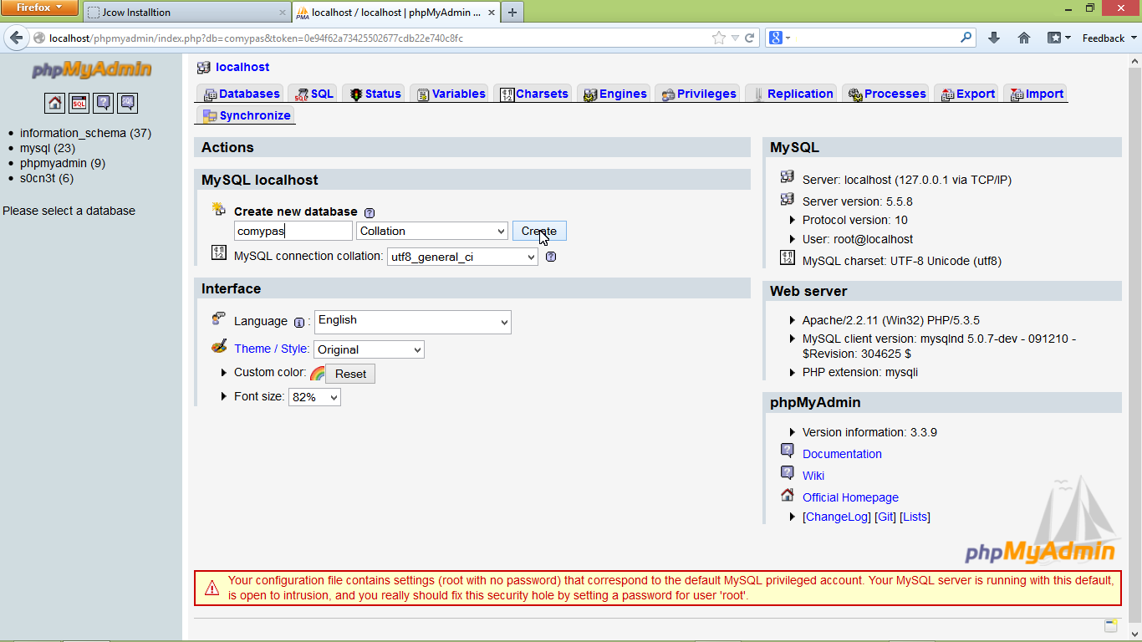Open the Lists link
This screenshot has width=1142, height=642.
[915, 517]
